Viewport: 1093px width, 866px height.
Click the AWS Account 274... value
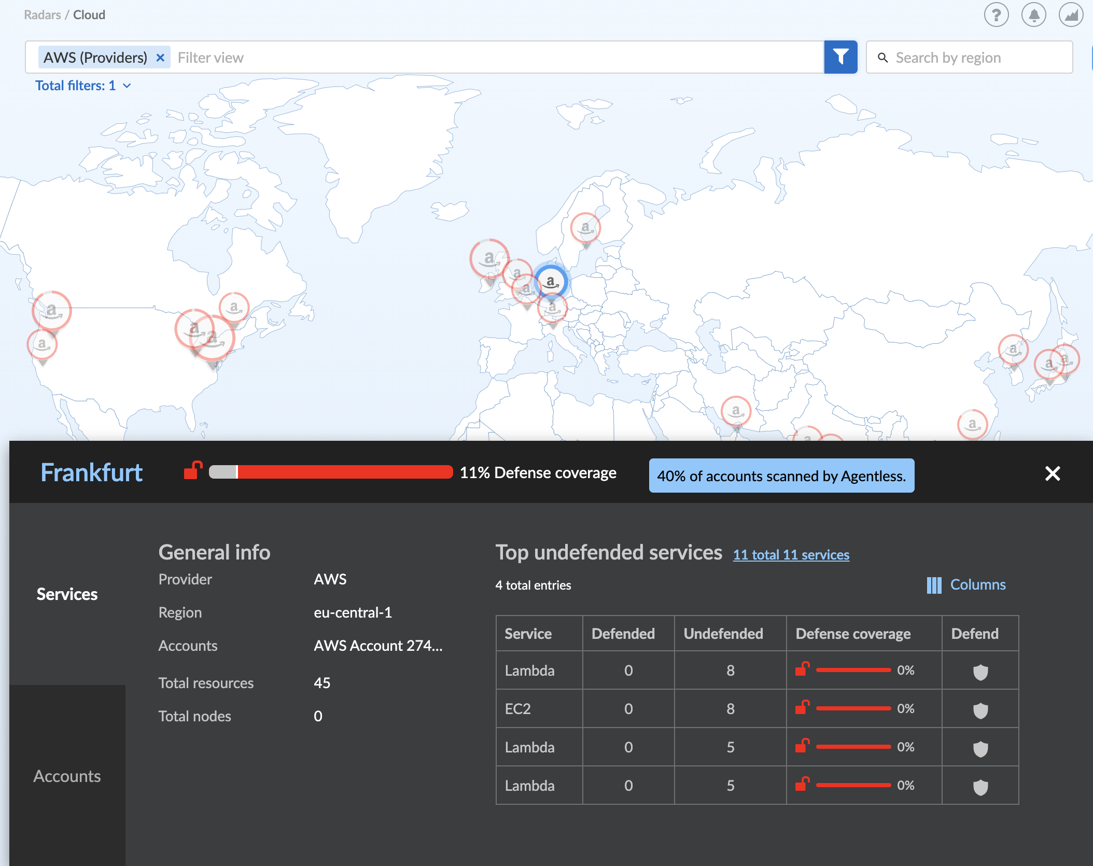[378, 646]
